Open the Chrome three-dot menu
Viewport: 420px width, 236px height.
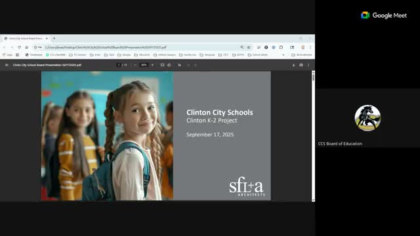tap(310, 47)
